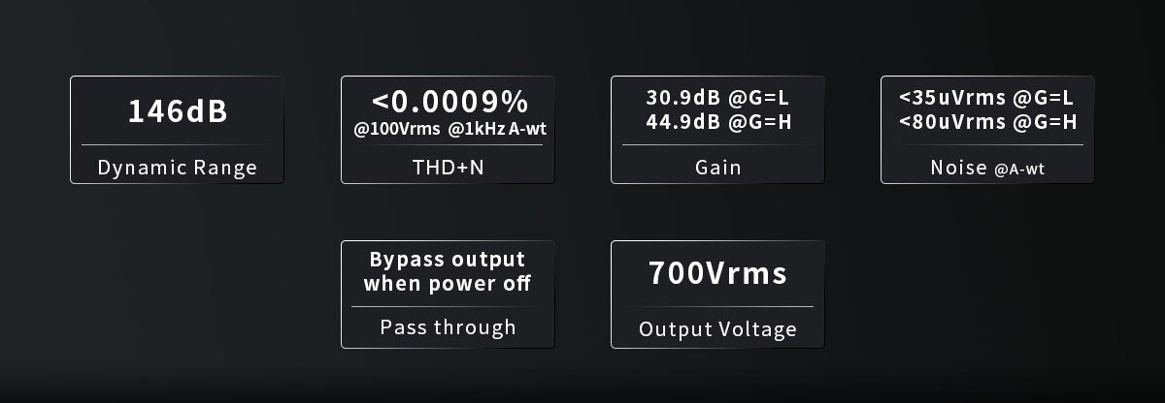Click the <35uVrms @G=L line

987,98
